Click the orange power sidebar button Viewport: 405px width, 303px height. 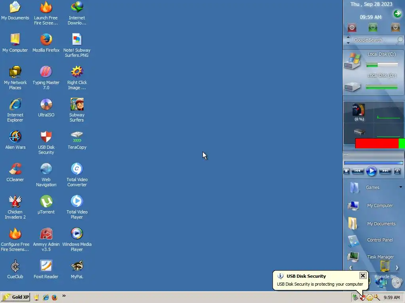pyautogui.click(x=395, y=27)
